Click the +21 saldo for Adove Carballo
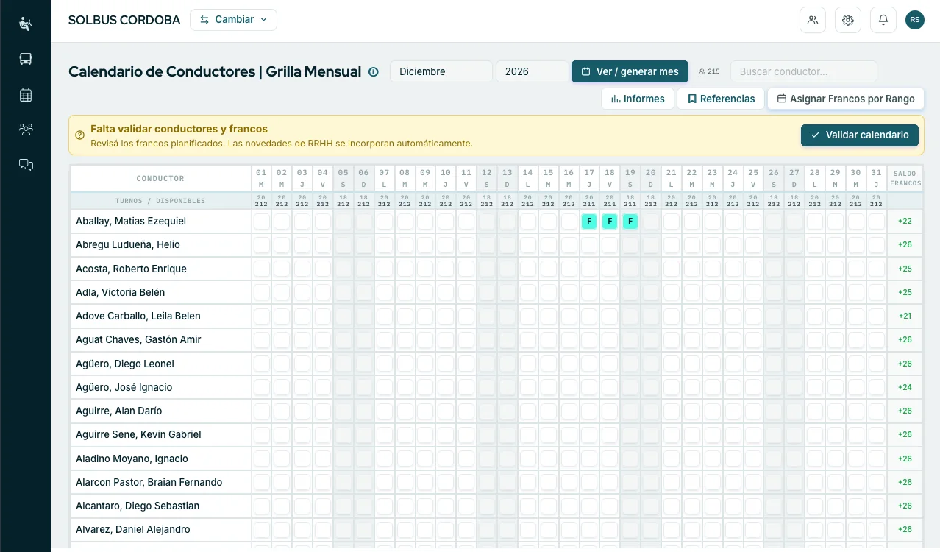This screenshot has width=940, height=552. [905, 316]
